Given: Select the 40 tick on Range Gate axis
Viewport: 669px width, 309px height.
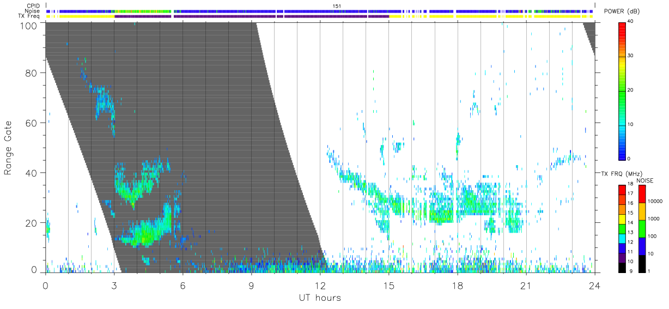Looking at the screenshot, I should (x=32, y=173).
